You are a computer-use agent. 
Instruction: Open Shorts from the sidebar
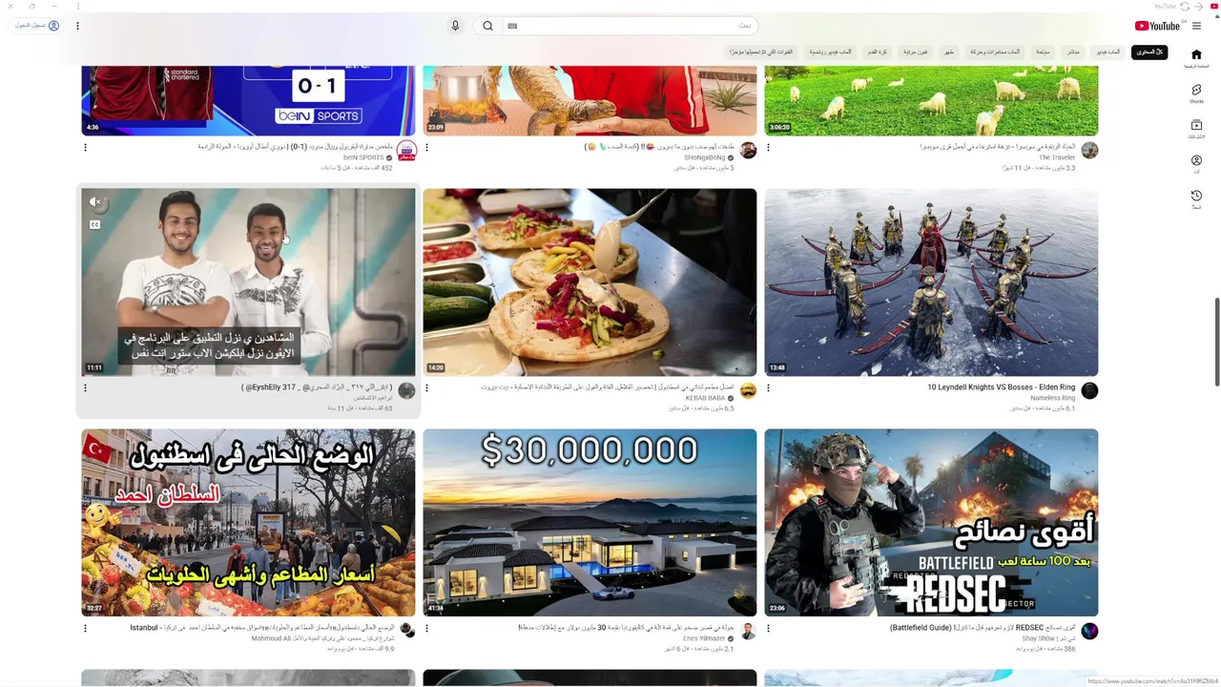tap(1196, 90)
